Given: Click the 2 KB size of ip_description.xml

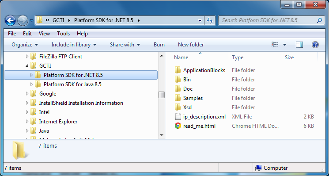Looking at the screenshot, I should click(x=309, y=117).
